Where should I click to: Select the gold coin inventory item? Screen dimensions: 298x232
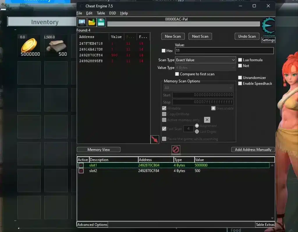(x=29, y=46)
